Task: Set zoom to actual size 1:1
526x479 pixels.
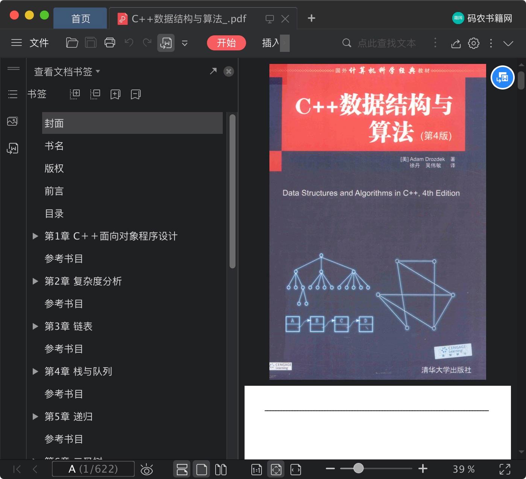Action: tap(257, 469)
